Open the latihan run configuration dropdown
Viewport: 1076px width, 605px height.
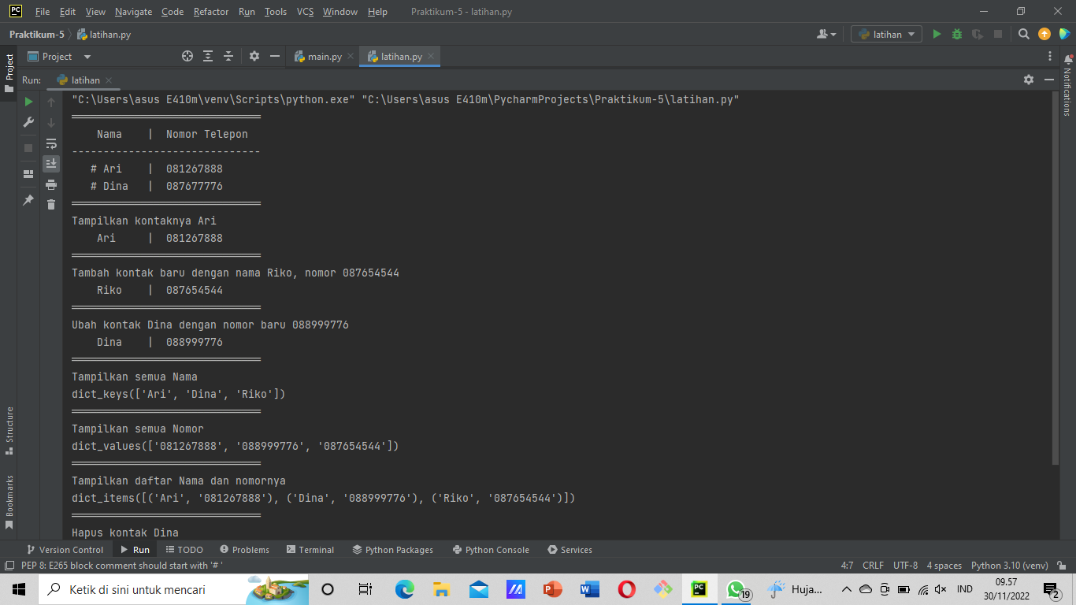pos(886,34)
